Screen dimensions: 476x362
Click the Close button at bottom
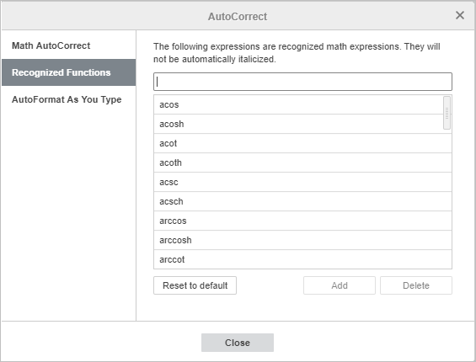coord(238,343)
